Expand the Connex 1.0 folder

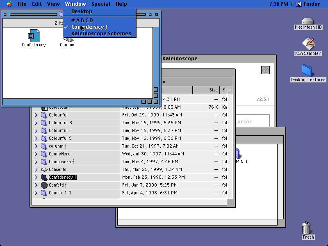tap(36, 193)
